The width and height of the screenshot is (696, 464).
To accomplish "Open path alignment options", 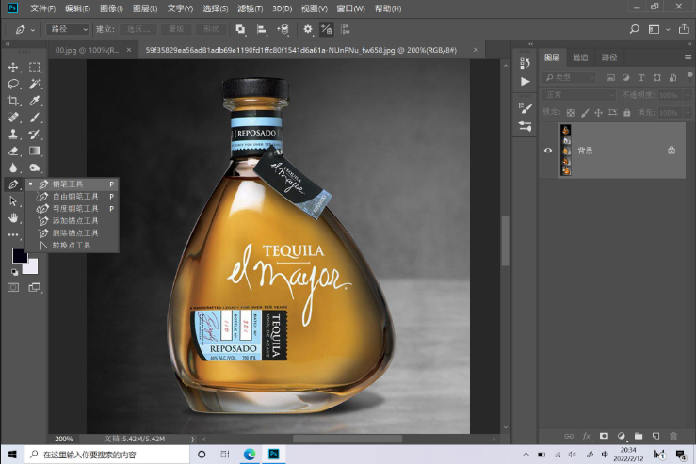I will [x=262, y=29].
